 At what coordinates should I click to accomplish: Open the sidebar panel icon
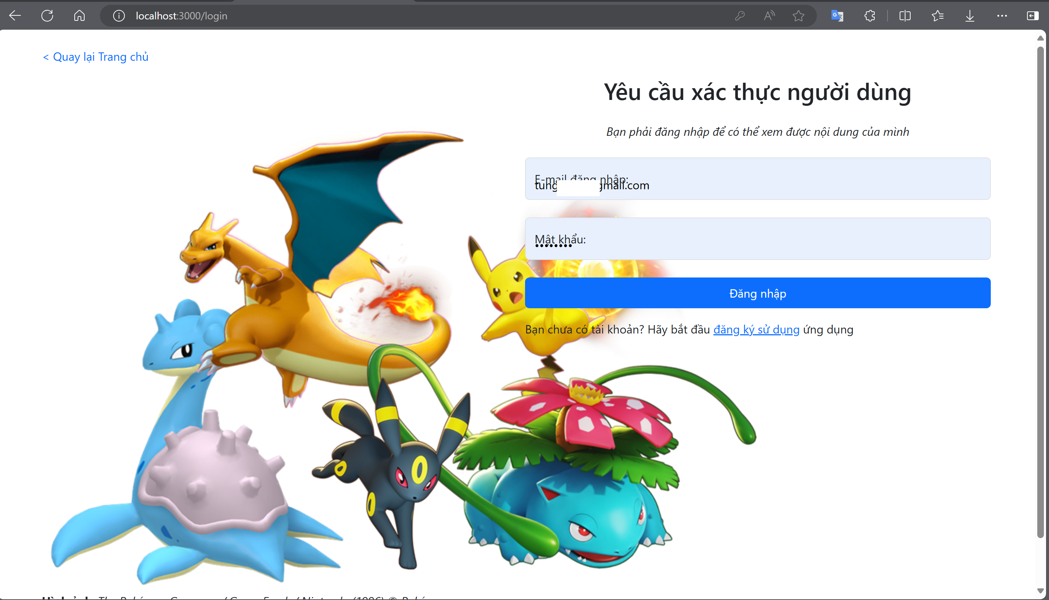coord(1033,16)
